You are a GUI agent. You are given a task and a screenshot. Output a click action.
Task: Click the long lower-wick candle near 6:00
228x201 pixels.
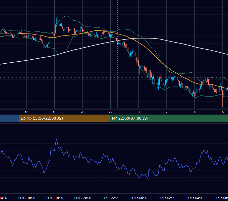coord(223,99)
